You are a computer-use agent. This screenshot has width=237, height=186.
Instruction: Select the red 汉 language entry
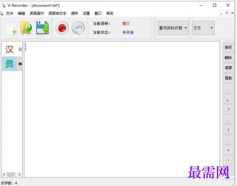coord(12,49)
